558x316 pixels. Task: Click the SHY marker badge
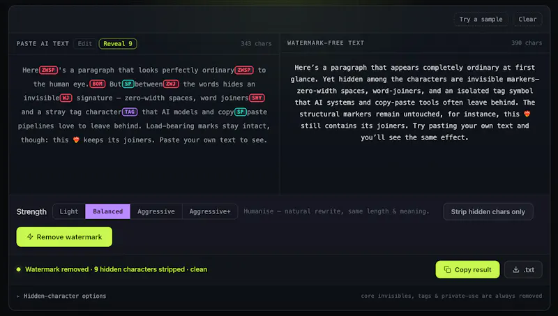pos(257,98)
